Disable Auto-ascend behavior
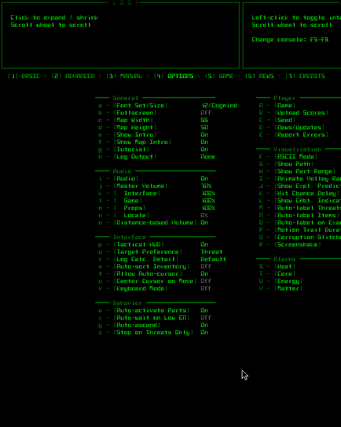The width and height of the screenshot is (341, 427). tap(153, 325)
